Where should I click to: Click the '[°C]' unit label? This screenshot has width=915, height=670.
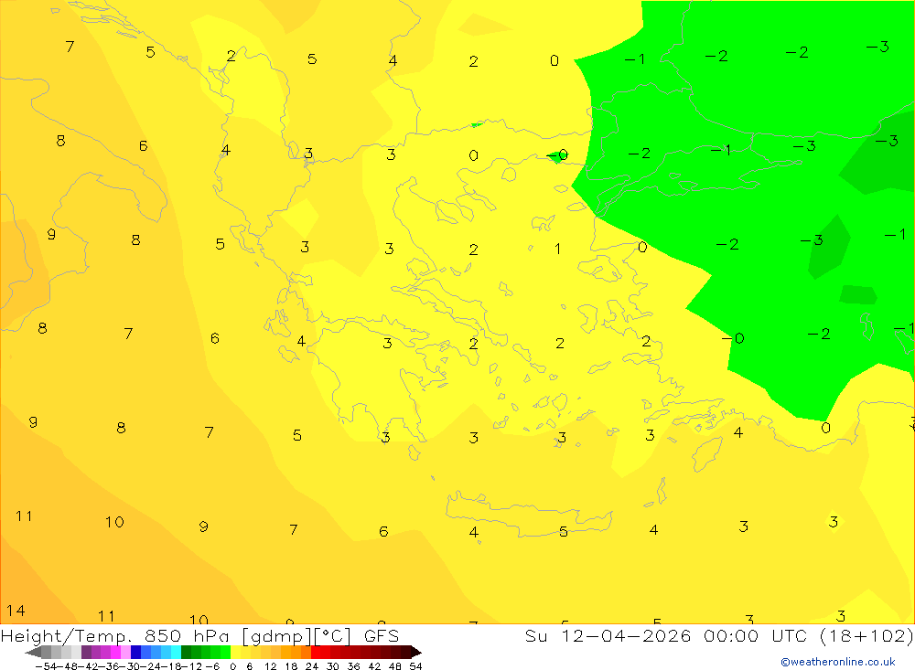[x=332, y=636]
